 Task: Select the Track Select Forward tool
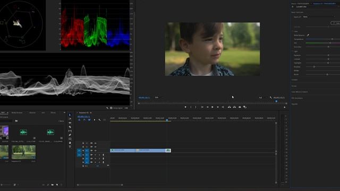tap(70, 119)
